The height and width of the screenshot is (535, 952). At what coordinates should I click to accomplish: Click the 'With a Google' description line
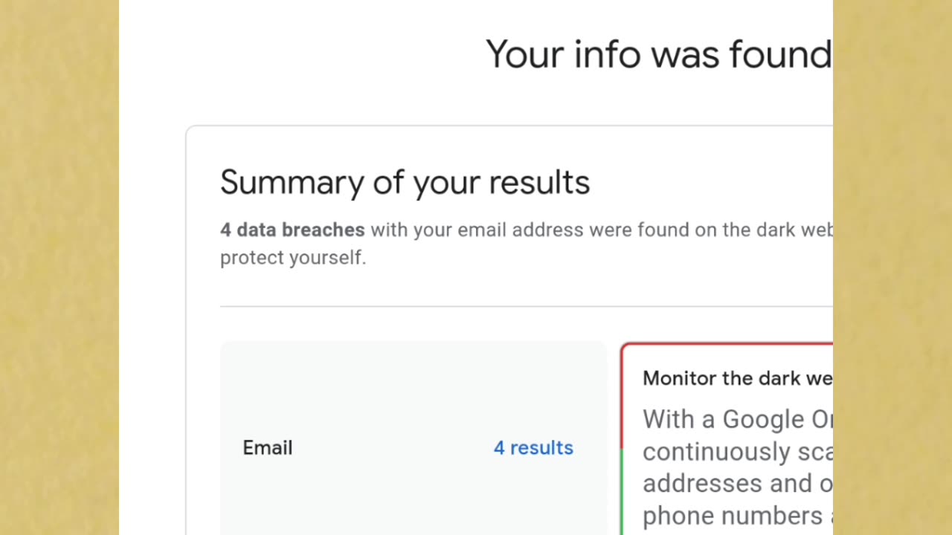coord(737,419)
